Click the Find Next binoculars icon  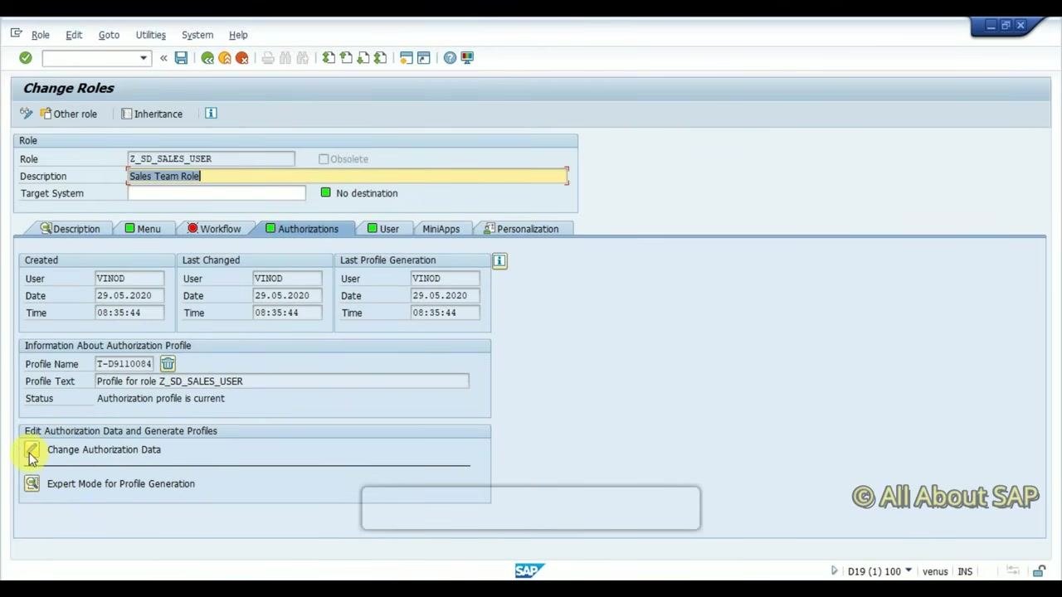[x=303, y=58]
